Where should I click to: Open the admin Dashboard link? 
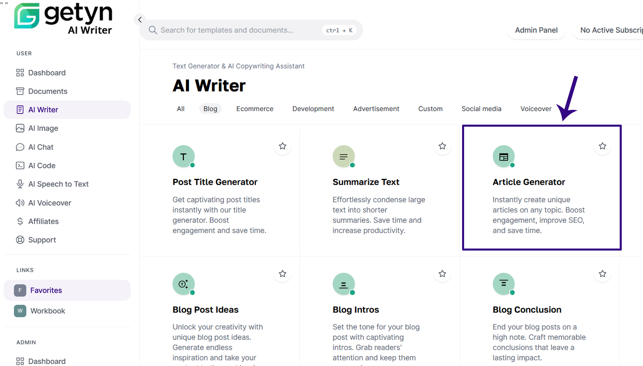click(x=47, y=361)
